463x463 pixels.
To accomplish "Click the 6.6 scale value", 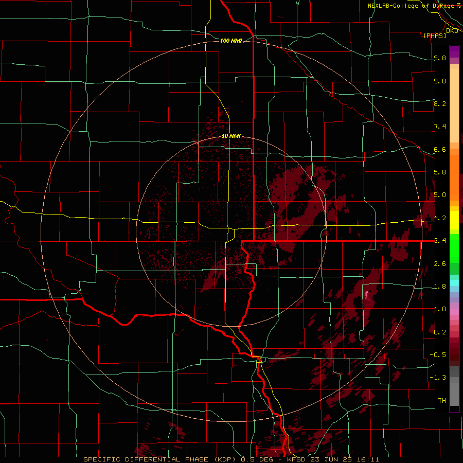I will [440, 149].
